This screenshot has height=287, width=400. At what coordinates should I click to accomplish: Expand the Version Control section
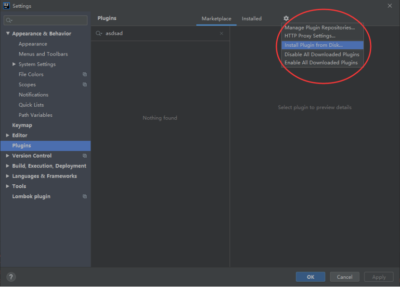click(8, 156)
